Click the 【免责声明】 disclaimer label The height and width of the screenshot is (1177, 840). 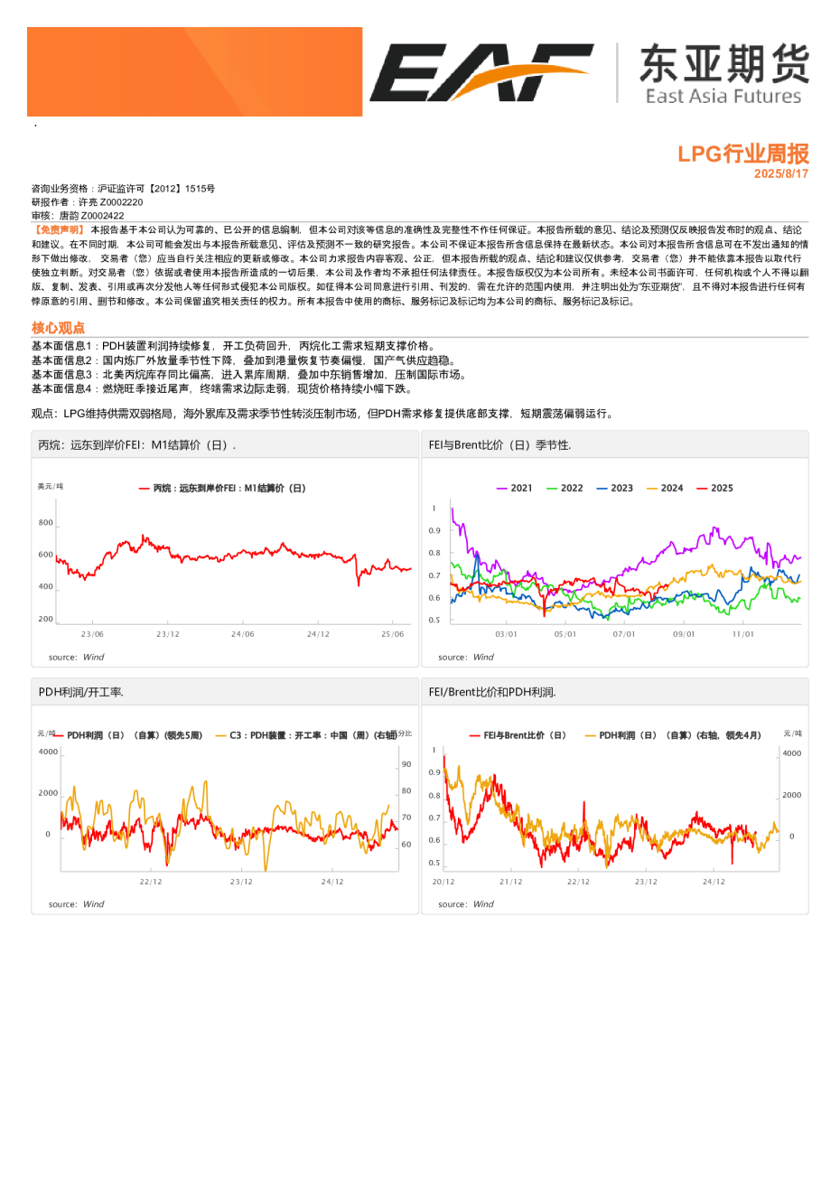pos(59,230)
